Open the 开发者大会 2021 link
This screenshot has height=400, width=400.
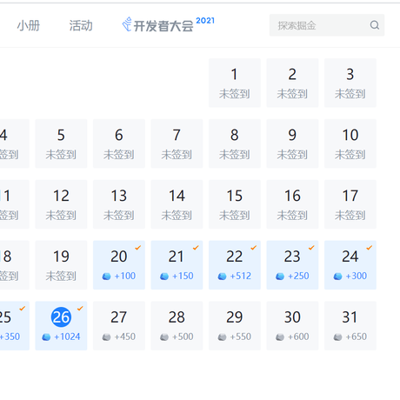coord(168,24)
